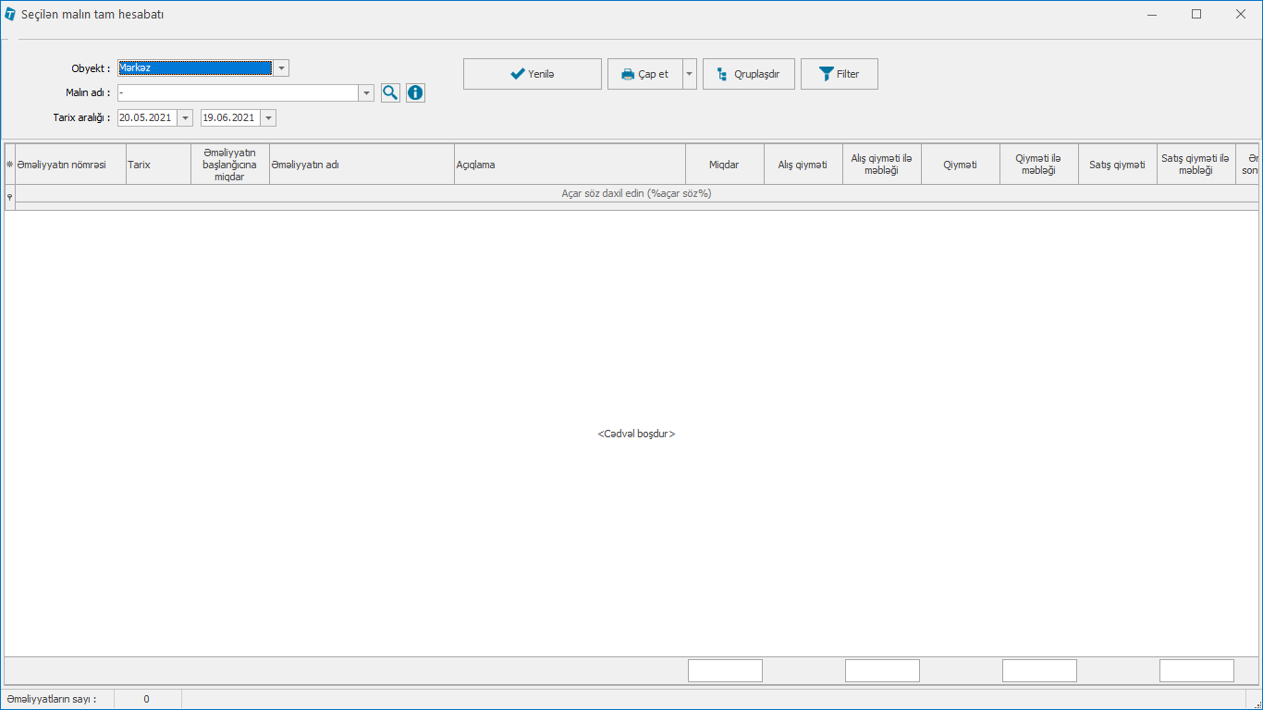Click the Əməliyyatın nömrəsi column header
Image resolution: width=1263 pixels, height=710 pixels.
[70, 165]
